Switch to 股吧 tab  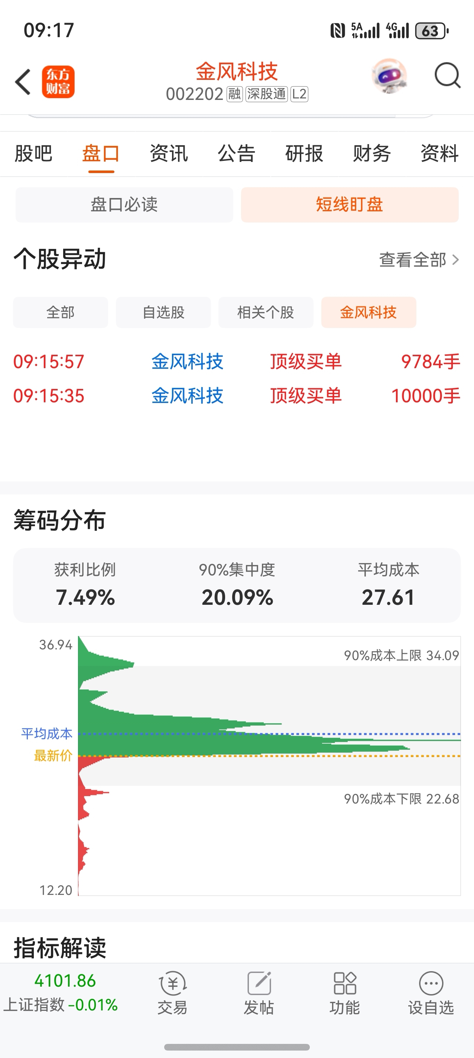(34, 153)
